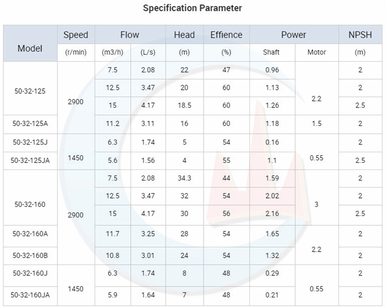Screen dimensions: 386x308
Task: Click the 18.5 head value cell
Action: 184,106
